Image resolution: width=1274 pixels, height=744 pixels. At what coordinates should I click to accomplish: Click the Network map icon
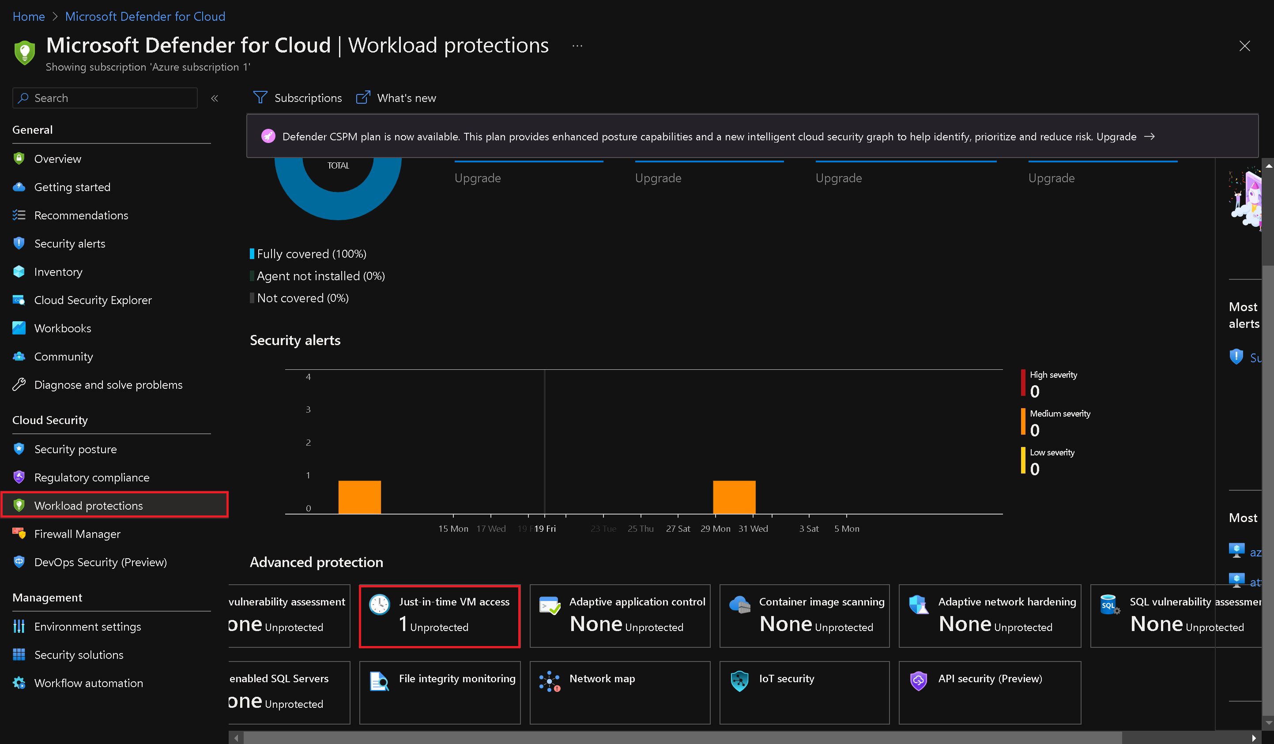[x=550, y=680]
